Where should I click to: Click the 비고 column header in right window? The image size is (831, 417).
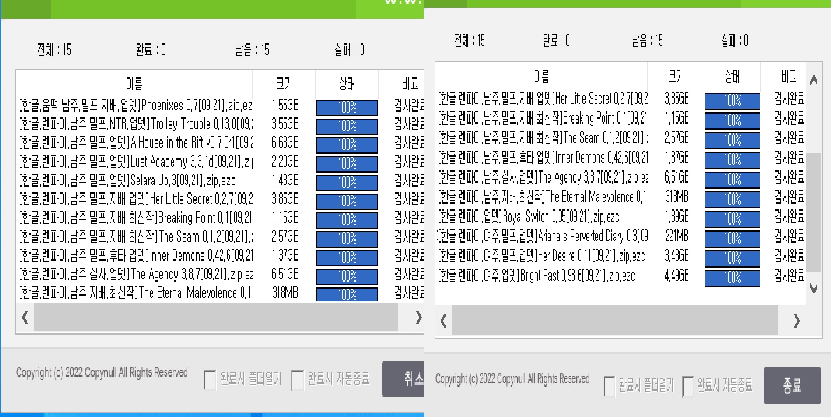pos(789,76)
